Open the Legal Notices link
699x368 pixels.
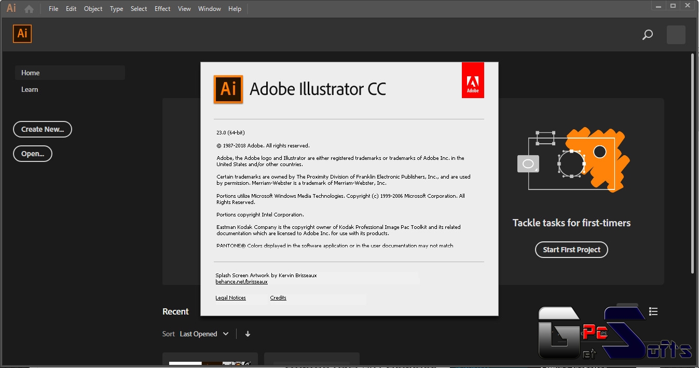coord(230,298)
